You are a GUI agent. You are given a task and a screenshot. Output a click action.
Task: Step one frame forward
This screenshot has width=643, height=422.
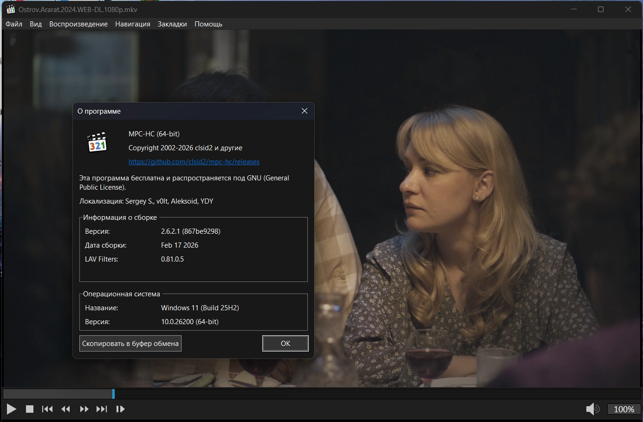tap(120, 409)
